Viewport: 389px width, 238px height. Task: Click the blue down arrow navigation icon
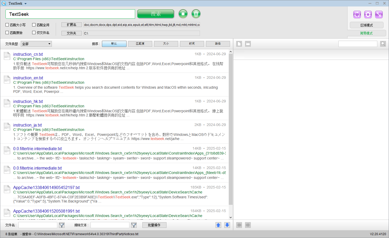[x=227, y=225]
